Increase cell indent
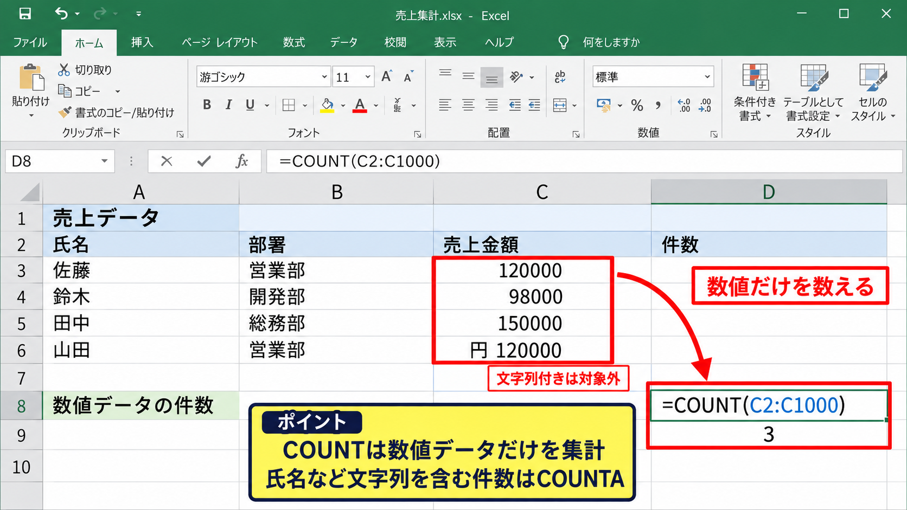The width and height of the screenshot is (907, 510). (534, 105)
